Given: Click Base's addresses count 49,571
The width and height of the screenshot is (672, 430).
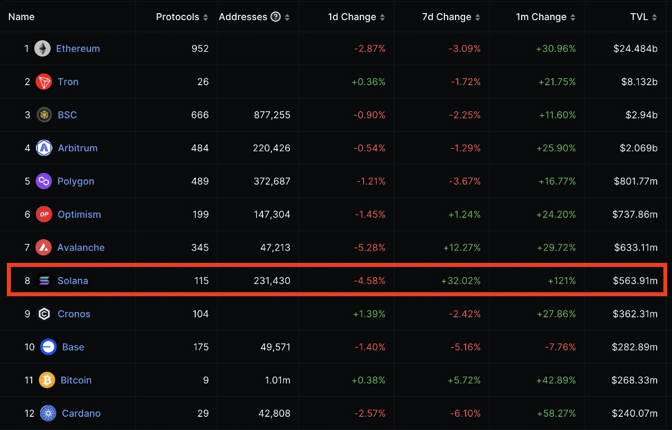Looking at the screenshot, I should 274,347.
